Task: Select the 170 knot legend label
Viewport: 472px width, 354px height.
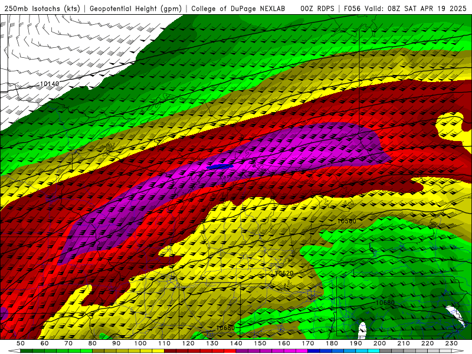Action: 308,343
